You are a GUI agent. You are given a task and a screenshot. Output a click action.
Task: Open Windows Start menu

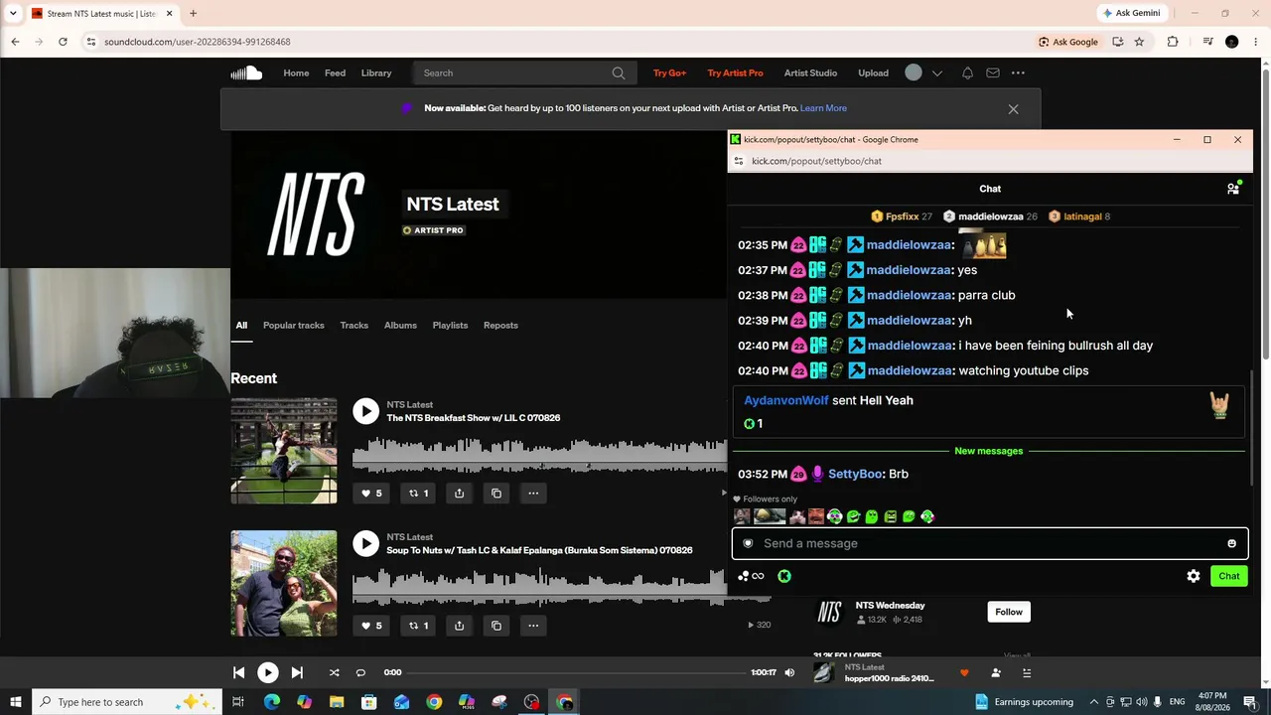click(x=15, y=702)
